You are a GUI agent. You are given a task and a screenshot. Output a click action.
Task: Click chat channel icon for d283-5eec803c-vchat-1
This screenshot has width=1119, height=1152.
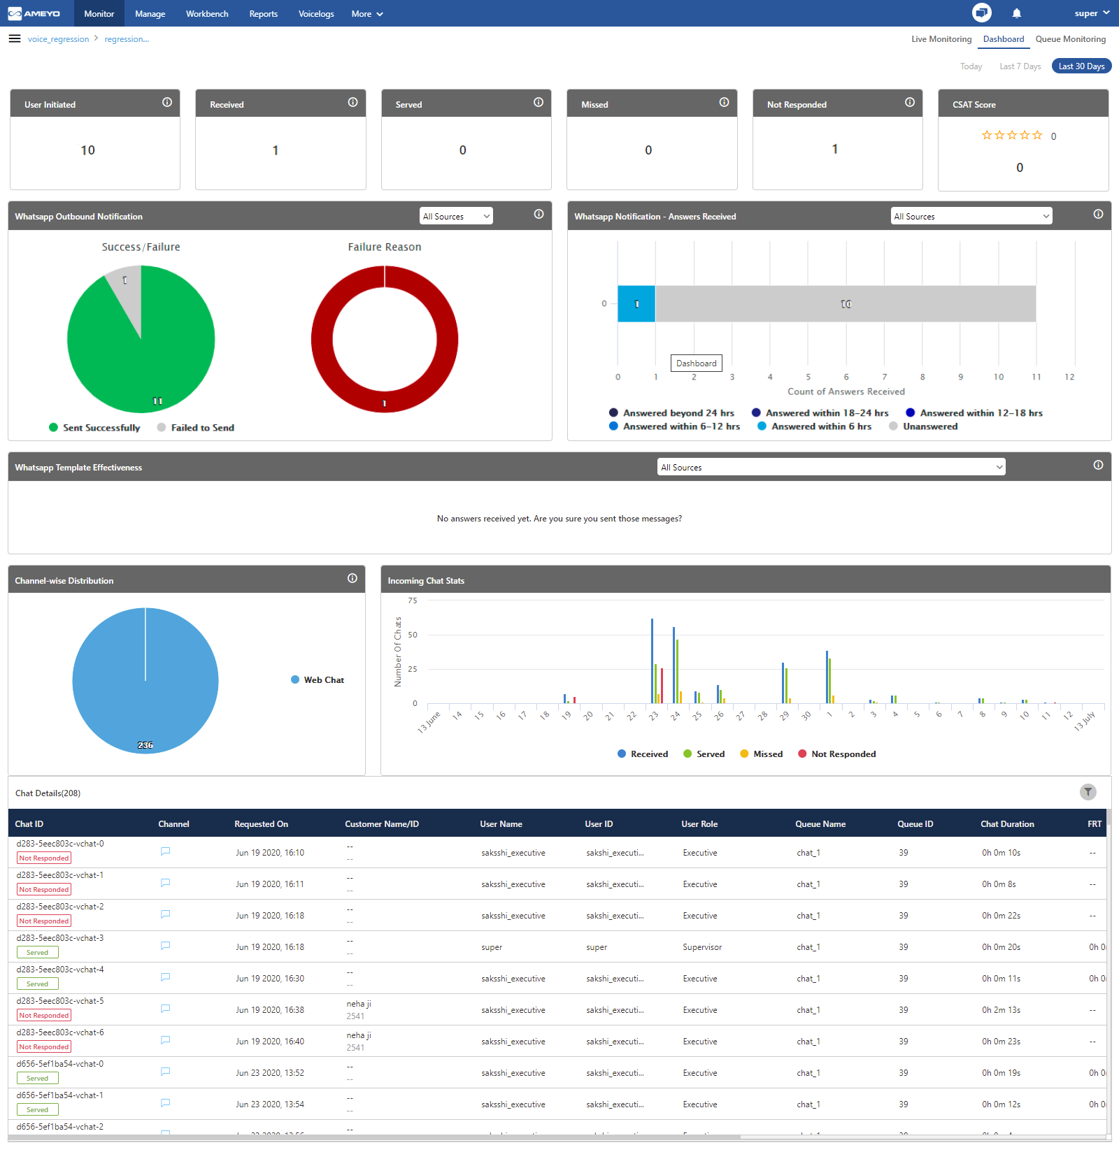[x=166, y=883]
